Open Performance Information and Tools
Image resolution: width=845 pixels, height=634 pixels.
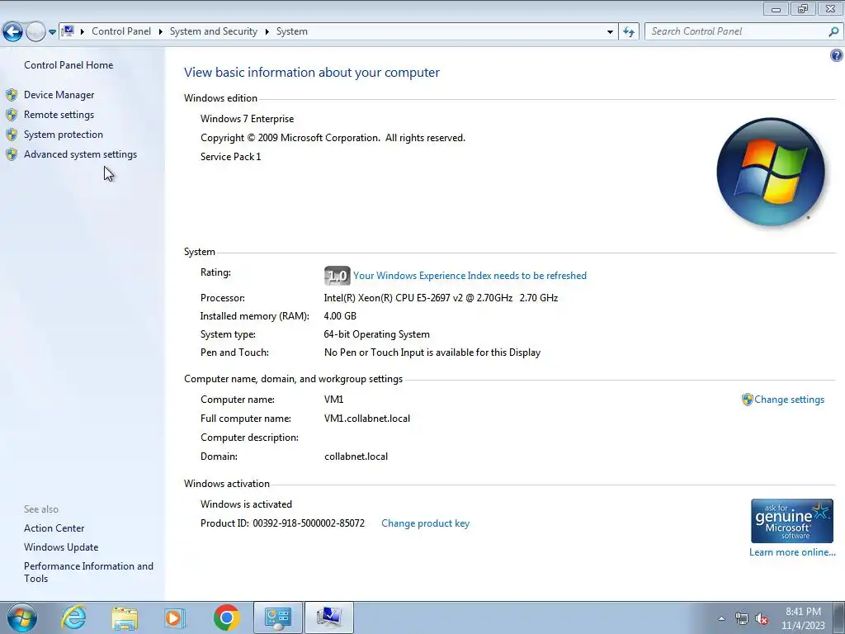click(88, 572)
